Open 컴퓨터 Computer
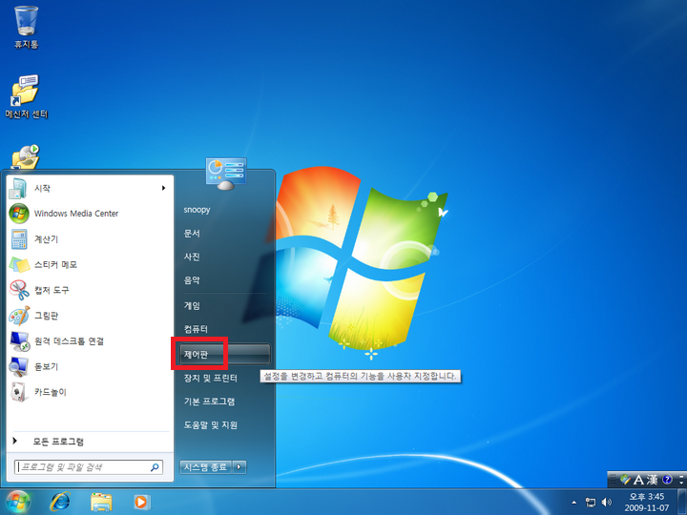687x515 pixels. pos(196,329)
